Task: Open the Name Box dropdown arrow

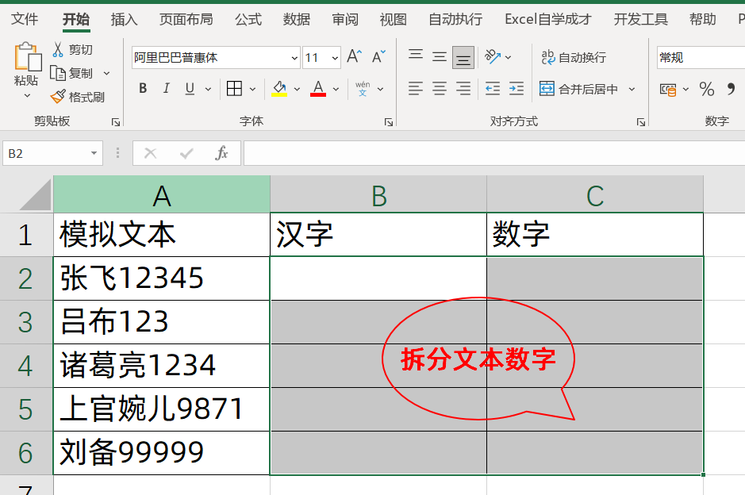Action: click(x=94, y=153)
